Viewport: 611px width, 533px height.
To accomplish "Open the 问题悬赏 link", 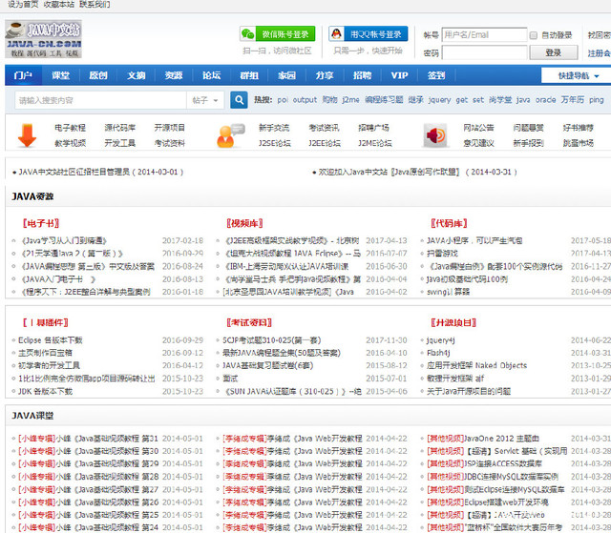I will (528, 128).
